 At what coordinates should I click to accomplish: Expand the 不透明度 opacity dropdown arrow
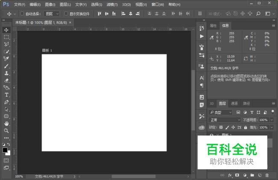(x=271, y=120)
